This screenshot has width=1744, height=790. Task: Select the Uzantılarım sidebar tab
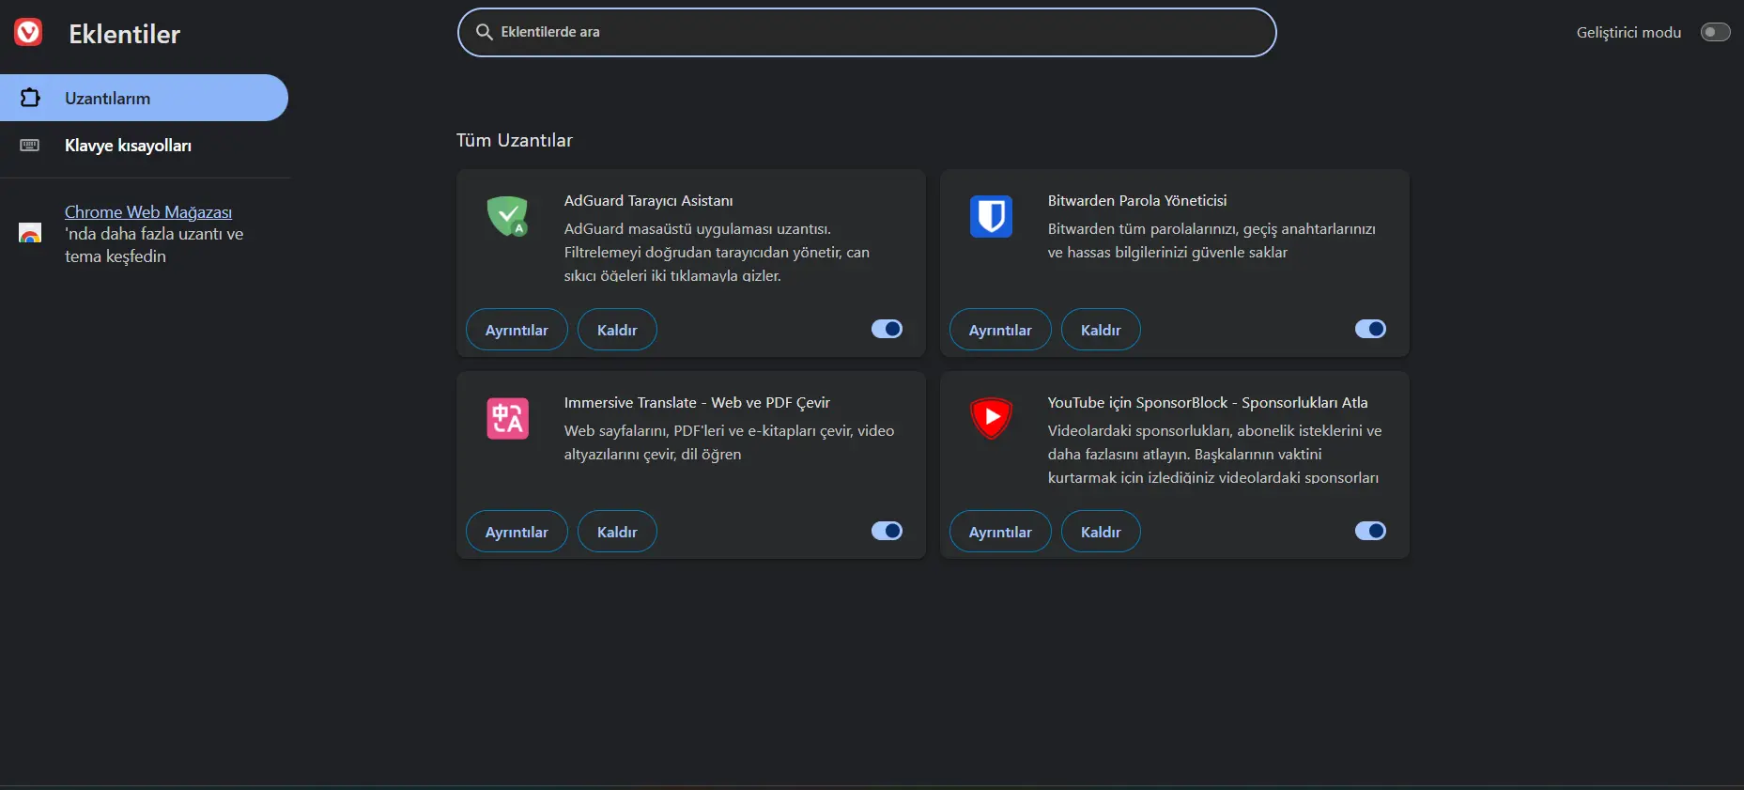(x=144, y=98)
